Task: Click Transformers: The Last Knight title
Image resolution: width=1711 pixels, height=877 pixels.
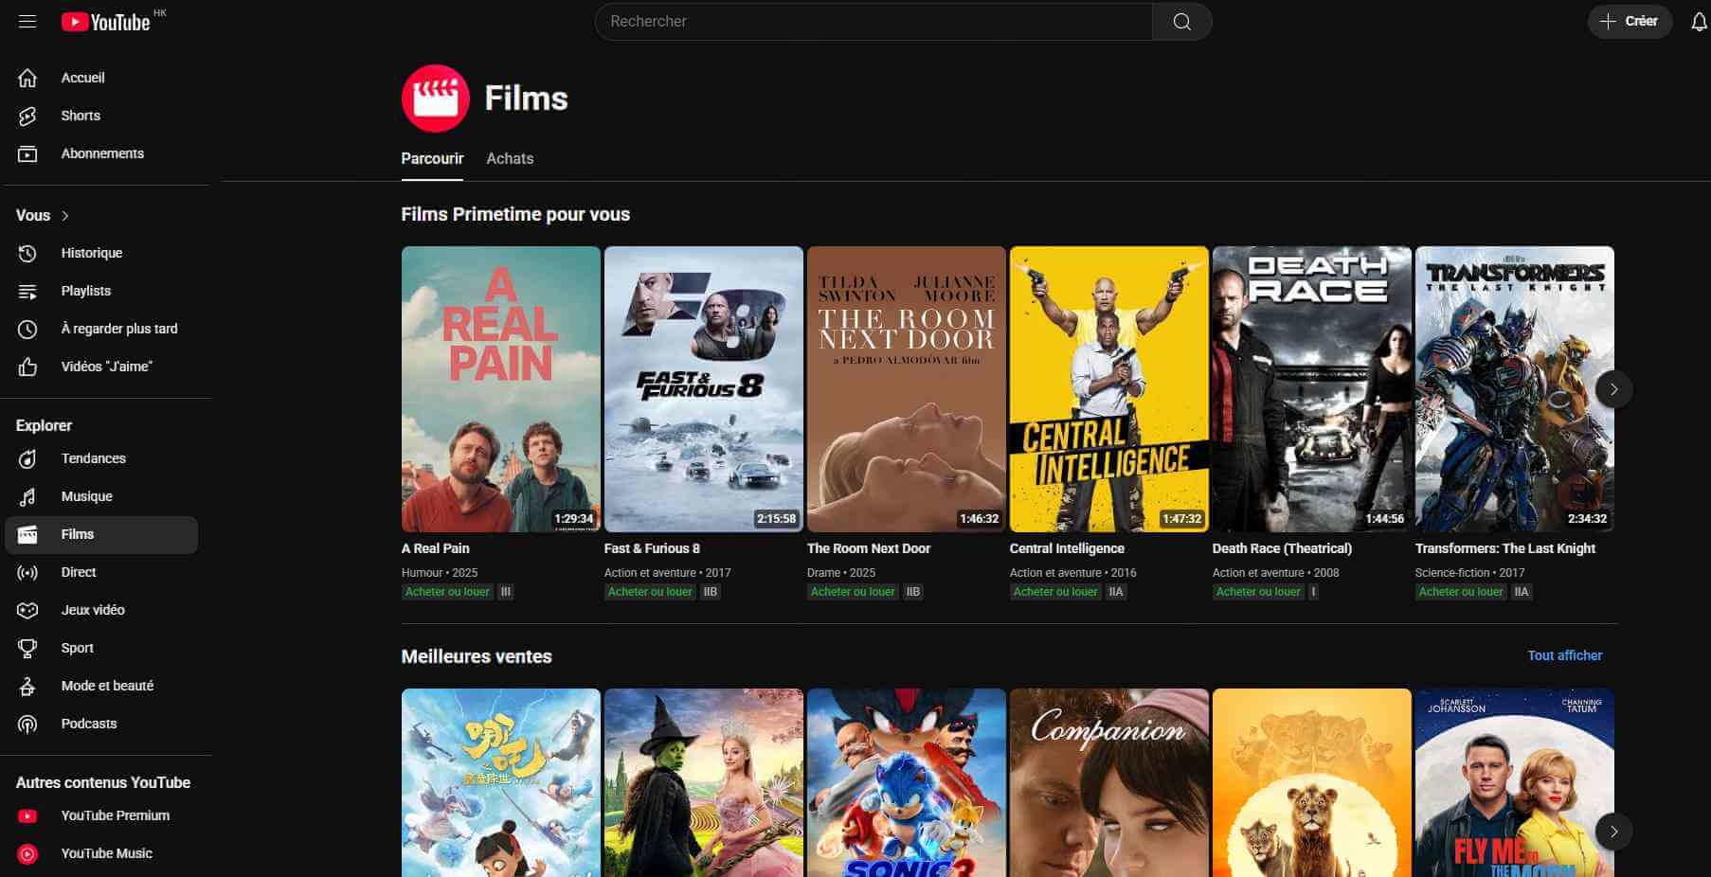Action: tap(1505, 548)
